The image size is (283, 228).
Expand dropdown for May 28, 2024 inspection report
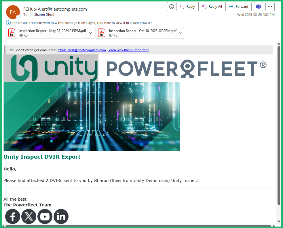90,33
